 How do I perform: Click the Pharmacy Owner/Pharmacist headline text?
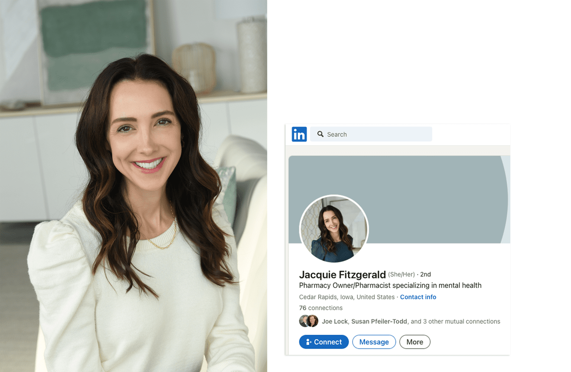click(x=390, y=286)
